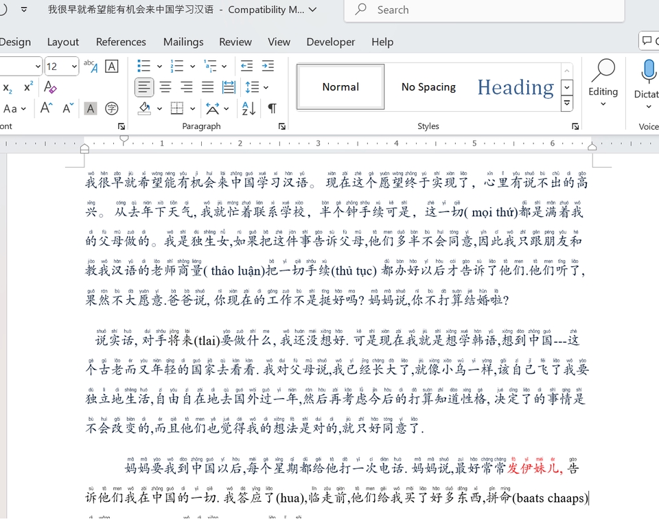
Task: Toggle Align Left paragraph alignment
Action: pyautogui.click(x=144, y=87)
